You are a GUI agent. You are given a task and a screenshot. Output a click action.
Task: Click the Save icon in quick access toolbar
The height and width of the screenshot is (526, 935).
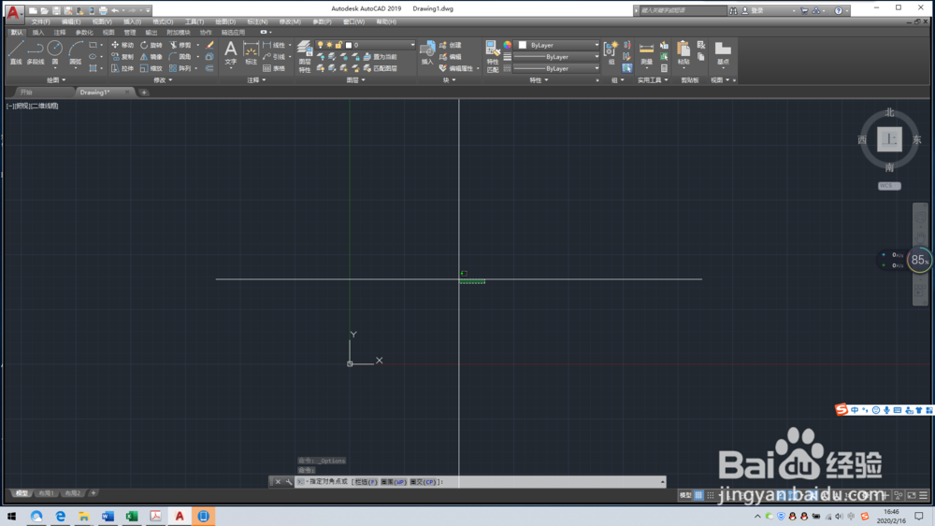[56, 10]
